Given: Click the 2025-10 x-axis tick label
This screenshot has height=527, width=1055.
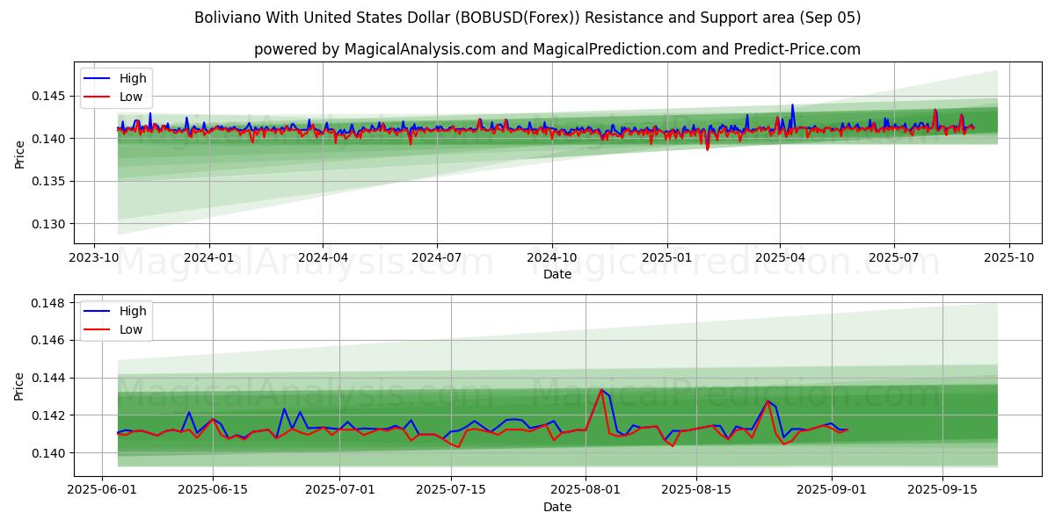Looking at the screenshot, I should (x=1008, y=257).
